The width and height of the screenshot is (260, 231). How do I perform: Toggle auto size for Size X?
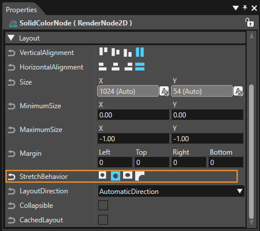click(x=164, y=91)
